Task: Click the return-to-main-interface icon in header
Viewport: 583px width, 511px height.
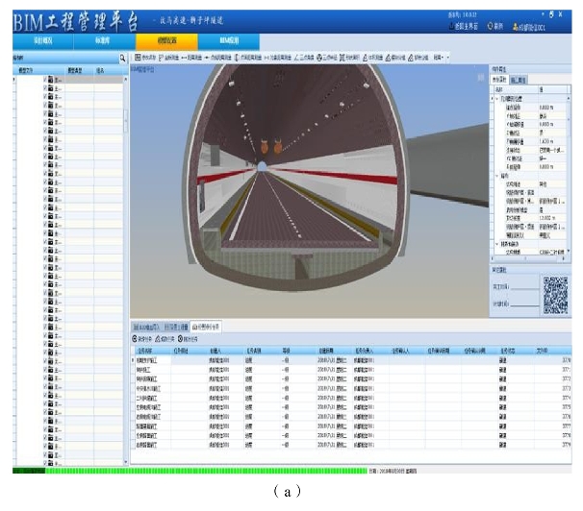Action: click(x=451, y=26)
